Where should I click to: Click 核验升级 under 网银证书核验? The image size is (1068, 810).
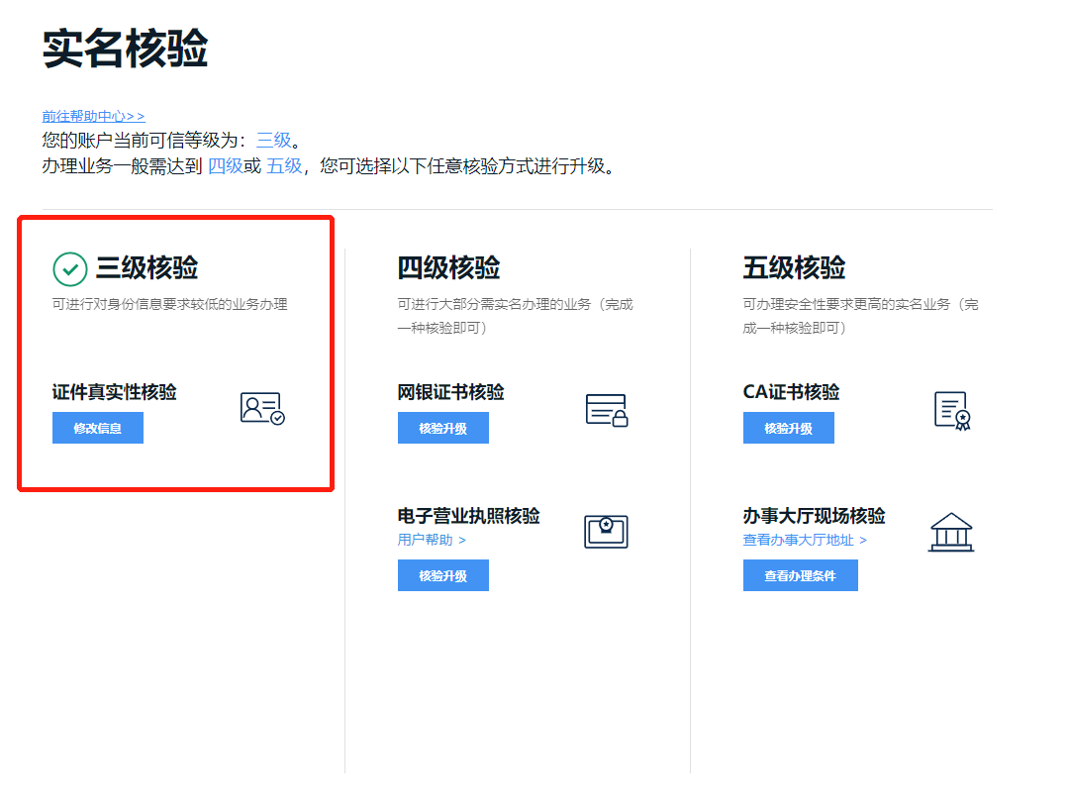442,428
